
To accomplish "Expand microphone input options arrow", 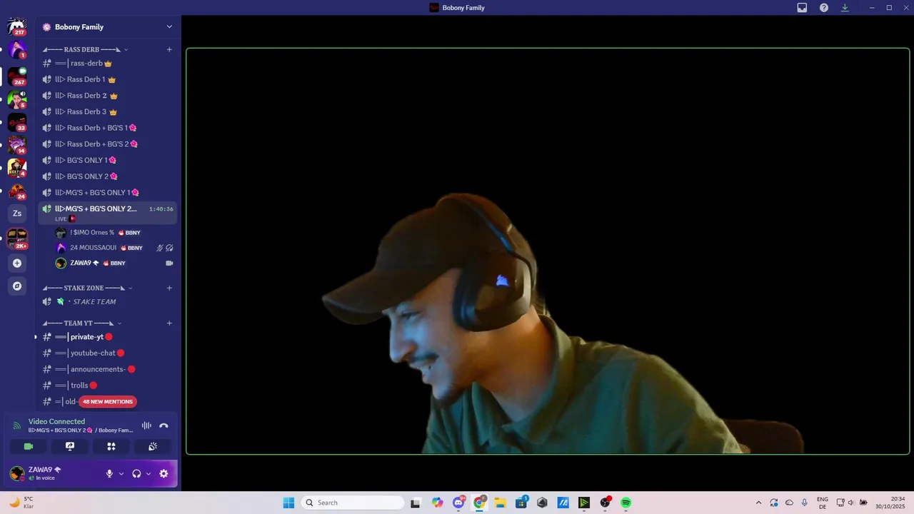I will click(121, 473).
